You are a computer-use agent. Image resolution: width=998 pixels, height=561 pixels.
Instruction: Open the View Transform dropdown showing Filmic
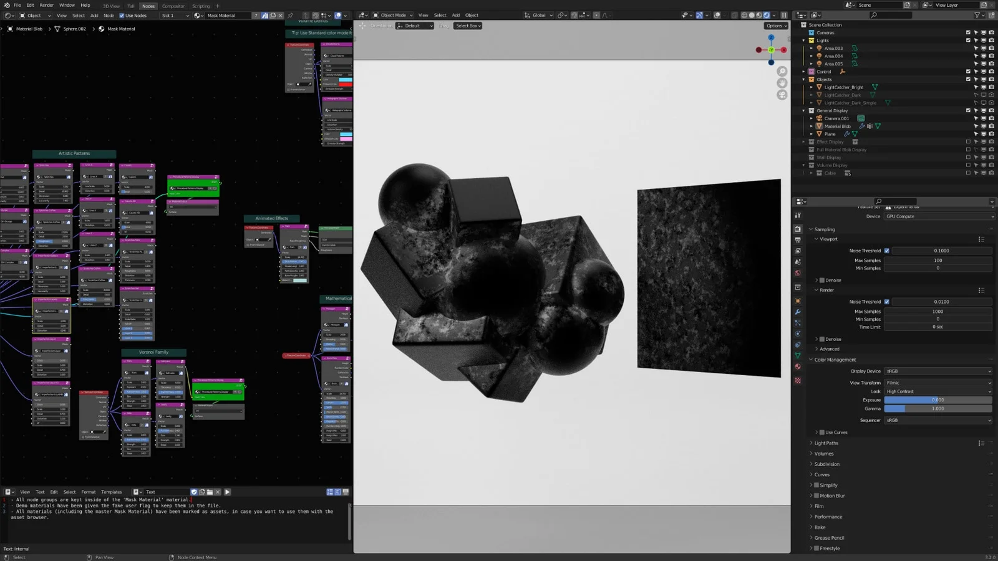tap(937, 383)
